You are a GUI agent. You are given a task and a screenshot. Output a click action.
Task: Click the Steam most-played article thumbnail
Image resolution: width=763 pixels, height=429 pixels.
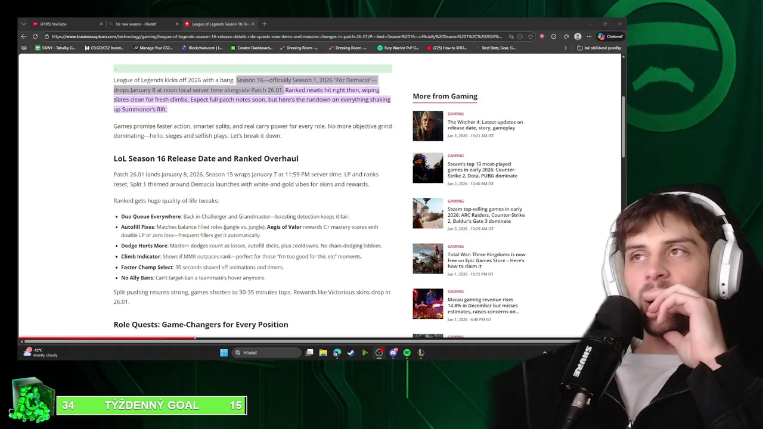[428, 168]
